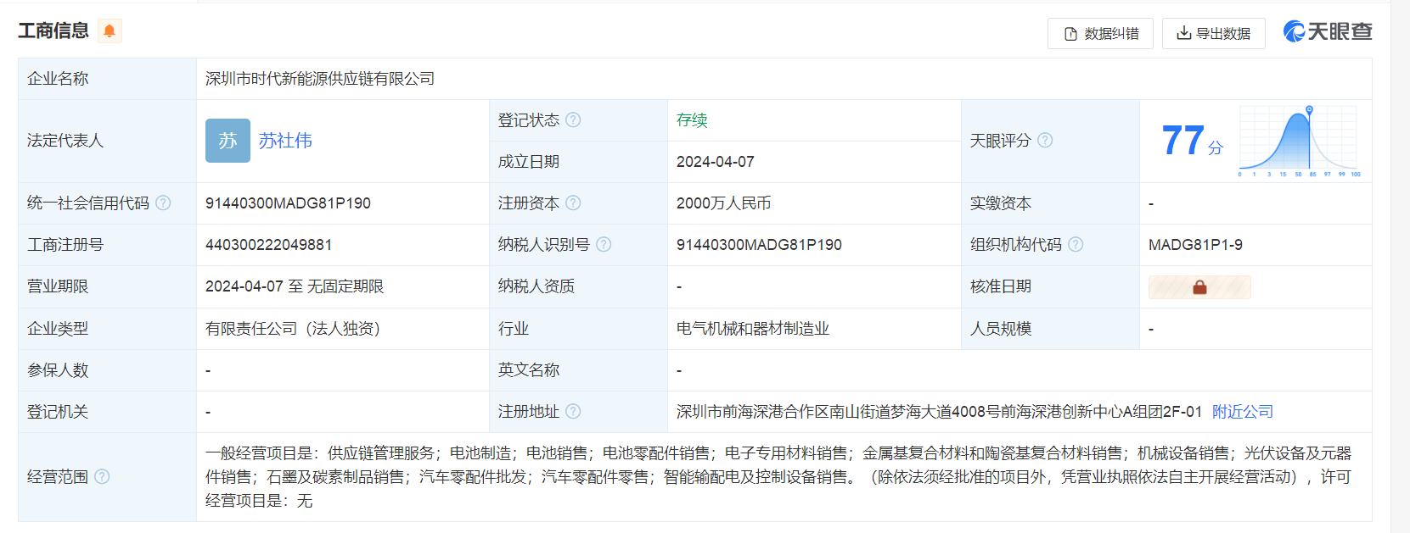Click the 数据纠错 button

coord(1100,33)
